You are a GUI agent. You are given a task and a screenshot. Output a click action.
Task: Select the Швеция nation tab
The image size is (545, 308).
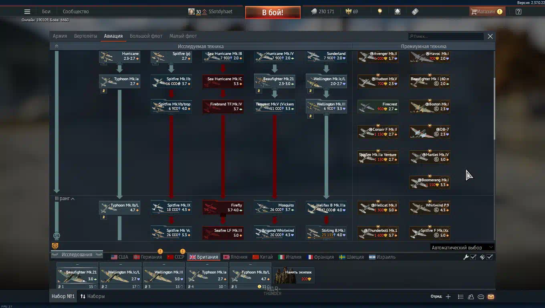(351, 257)
